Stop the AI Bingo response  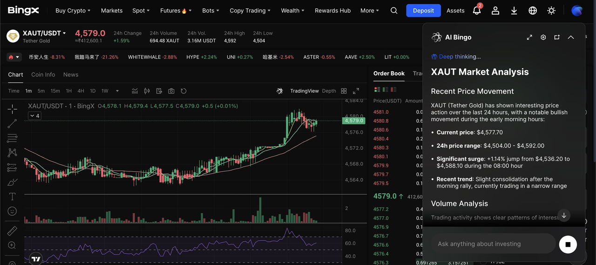[x=568, y=244]
